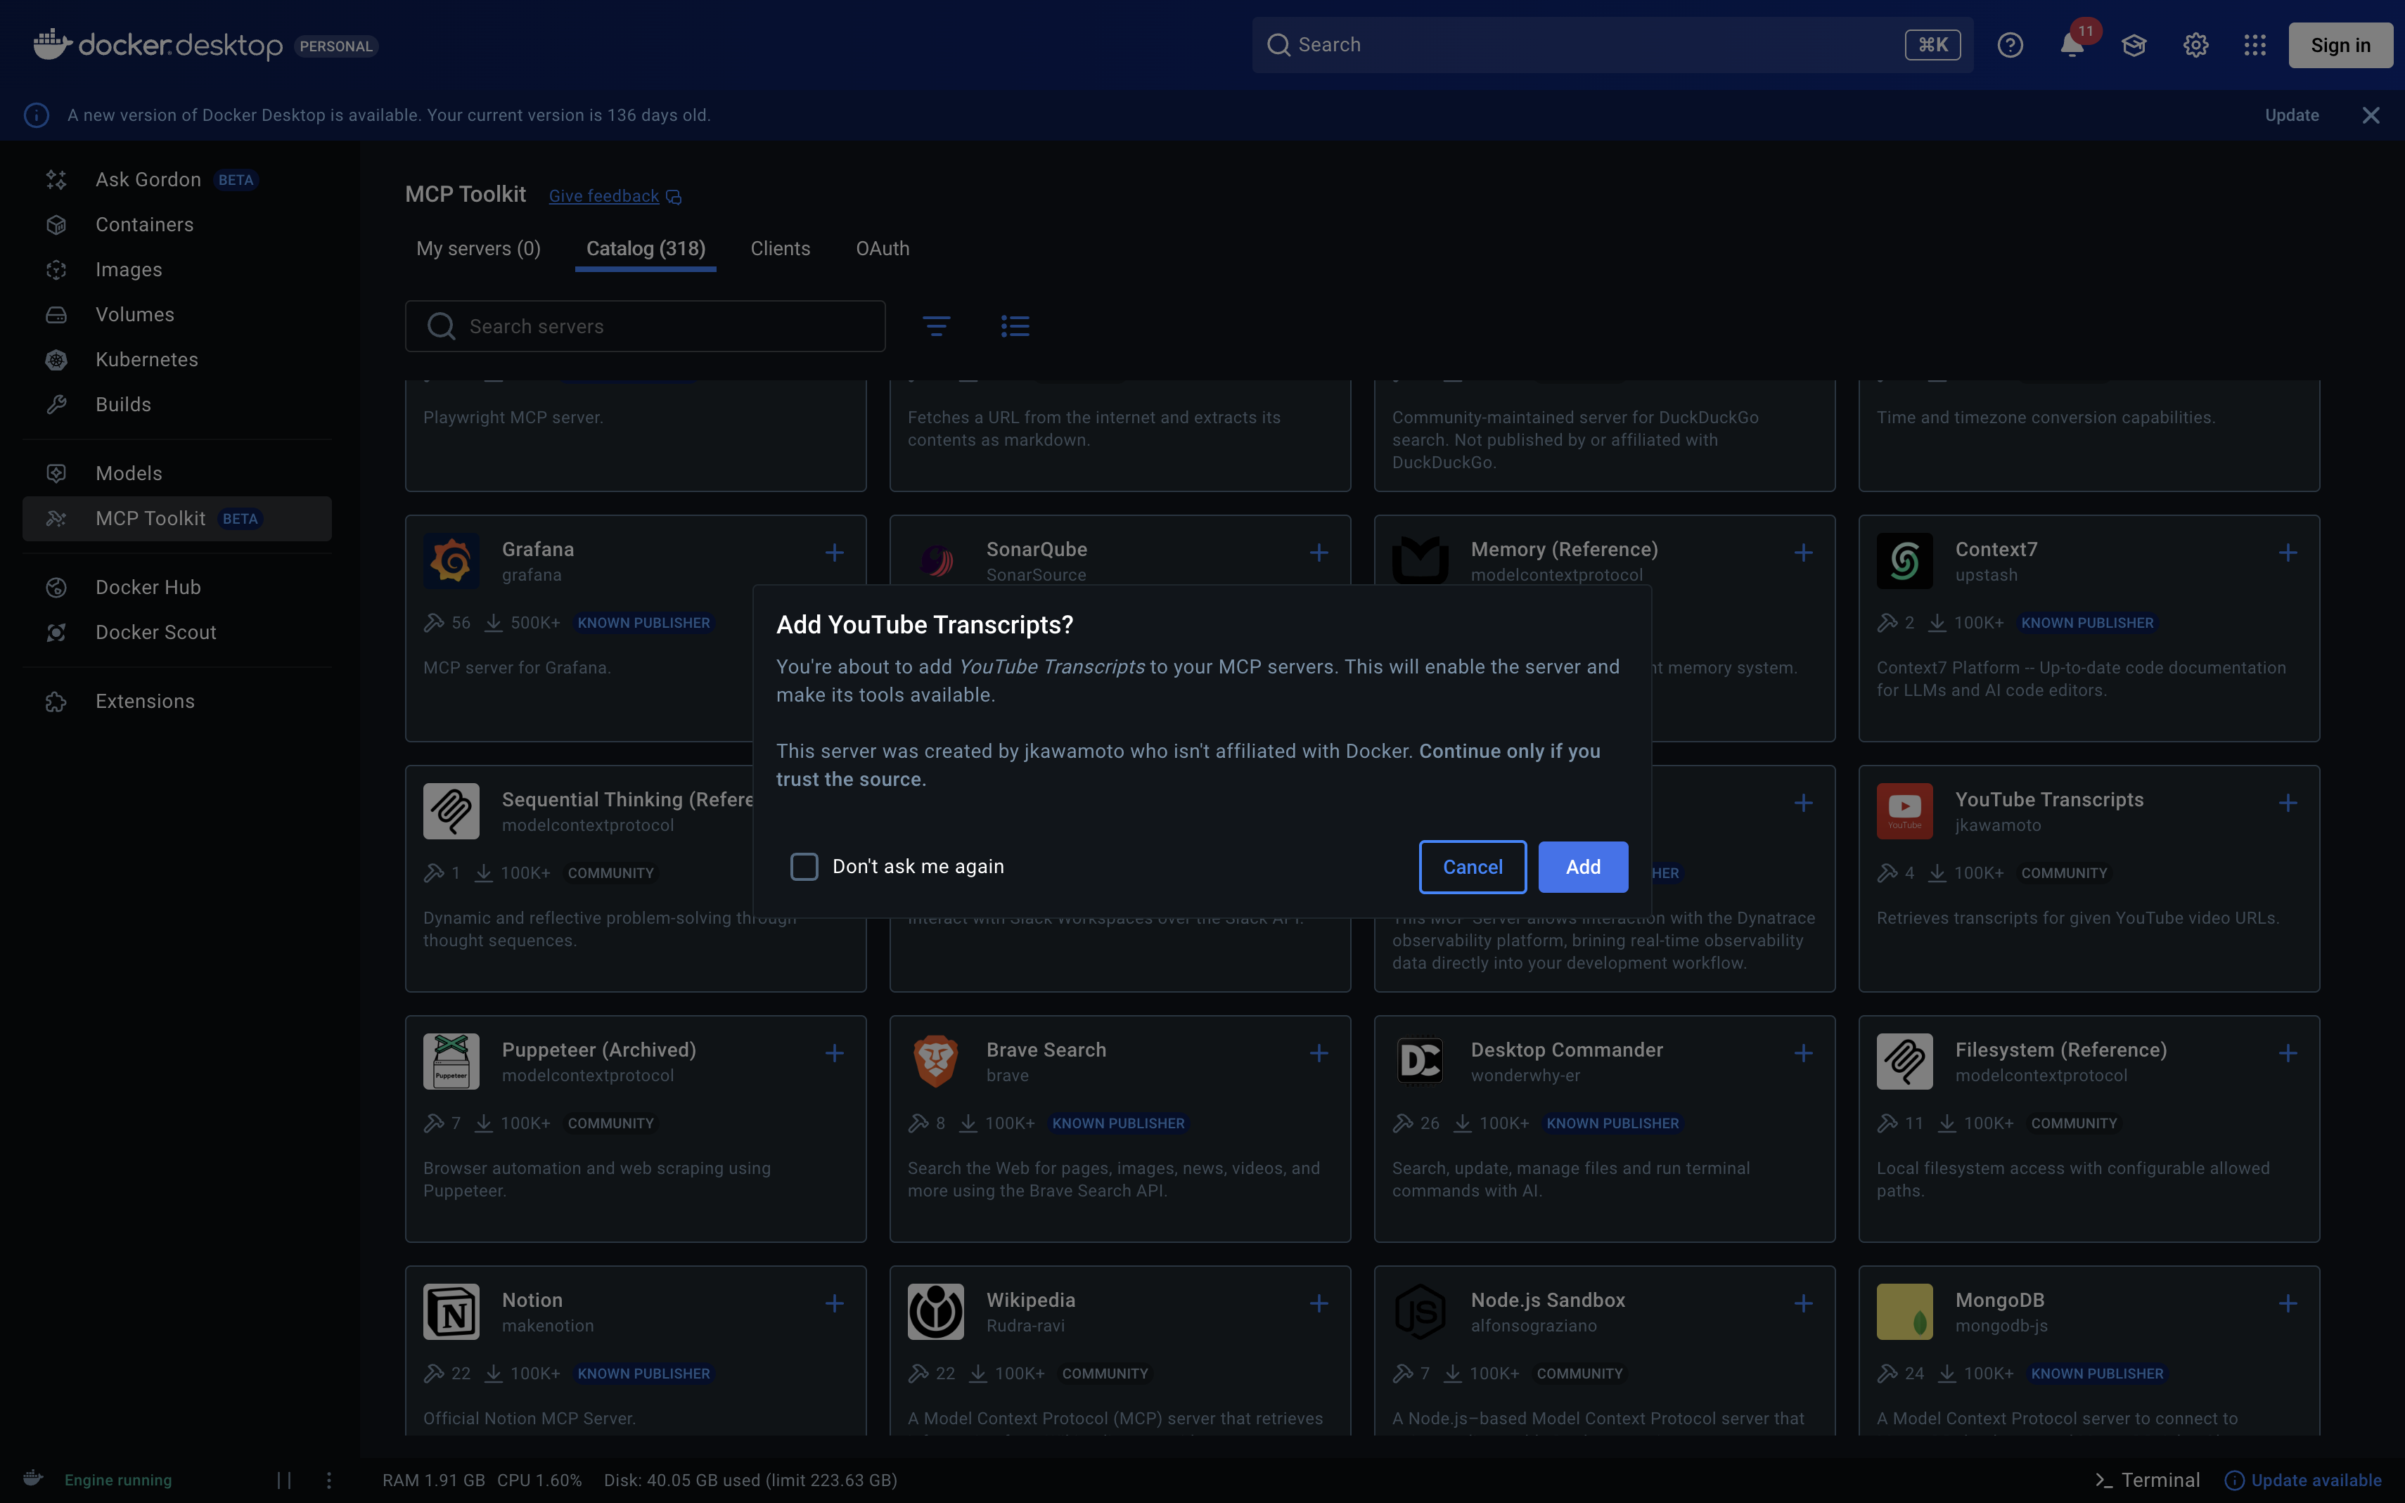Open the Learning Center graduation cap icon
Viewport: 2405px width, 1503px height.
[2134, 45]
